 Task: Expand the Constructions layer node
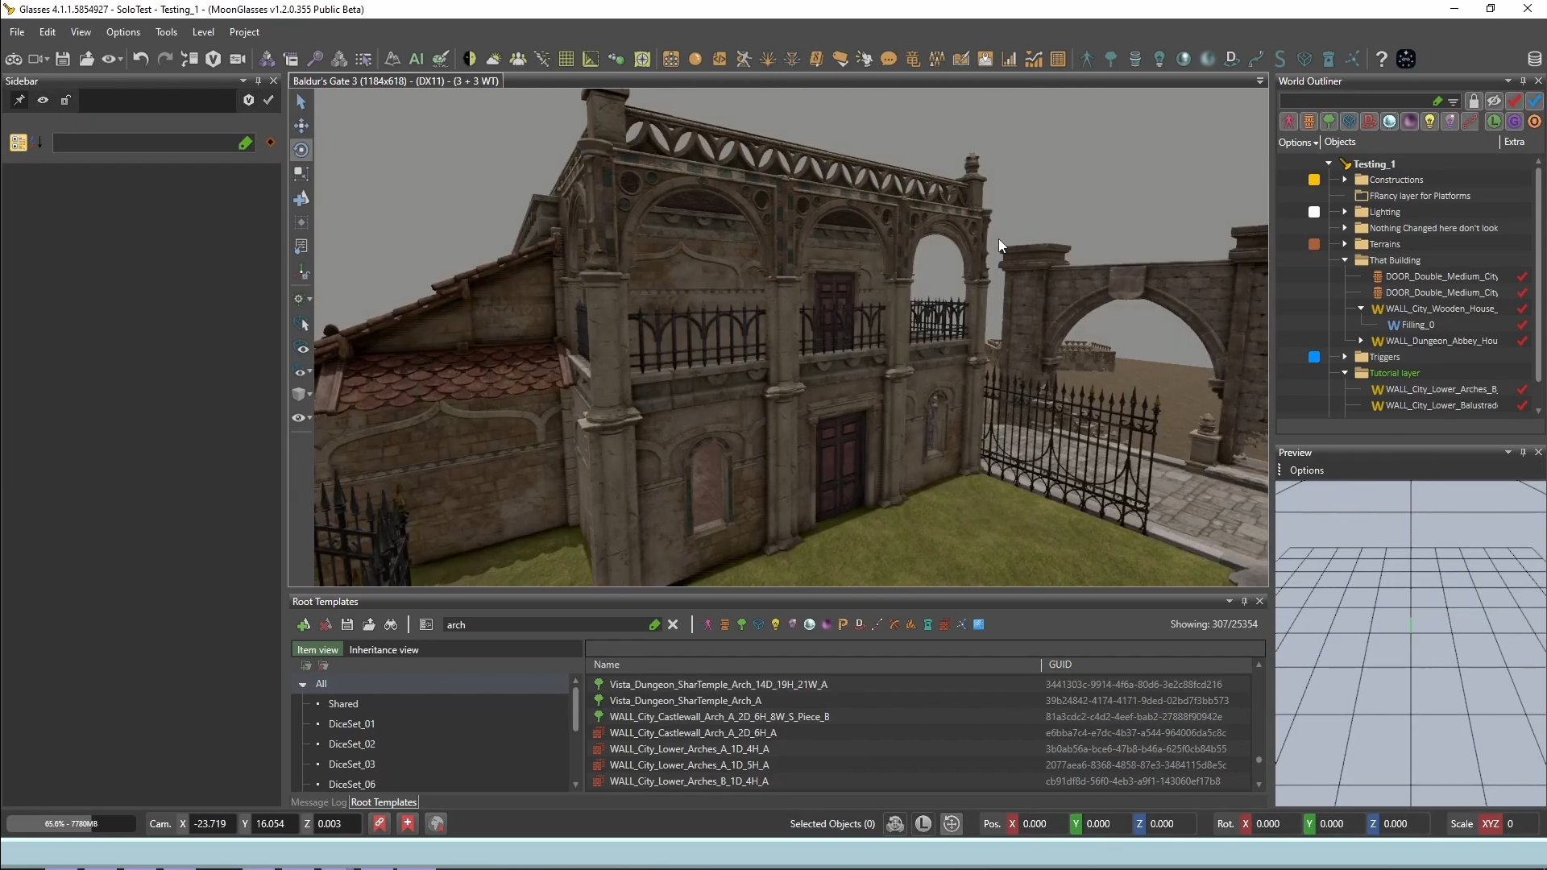coord(1344,180)
